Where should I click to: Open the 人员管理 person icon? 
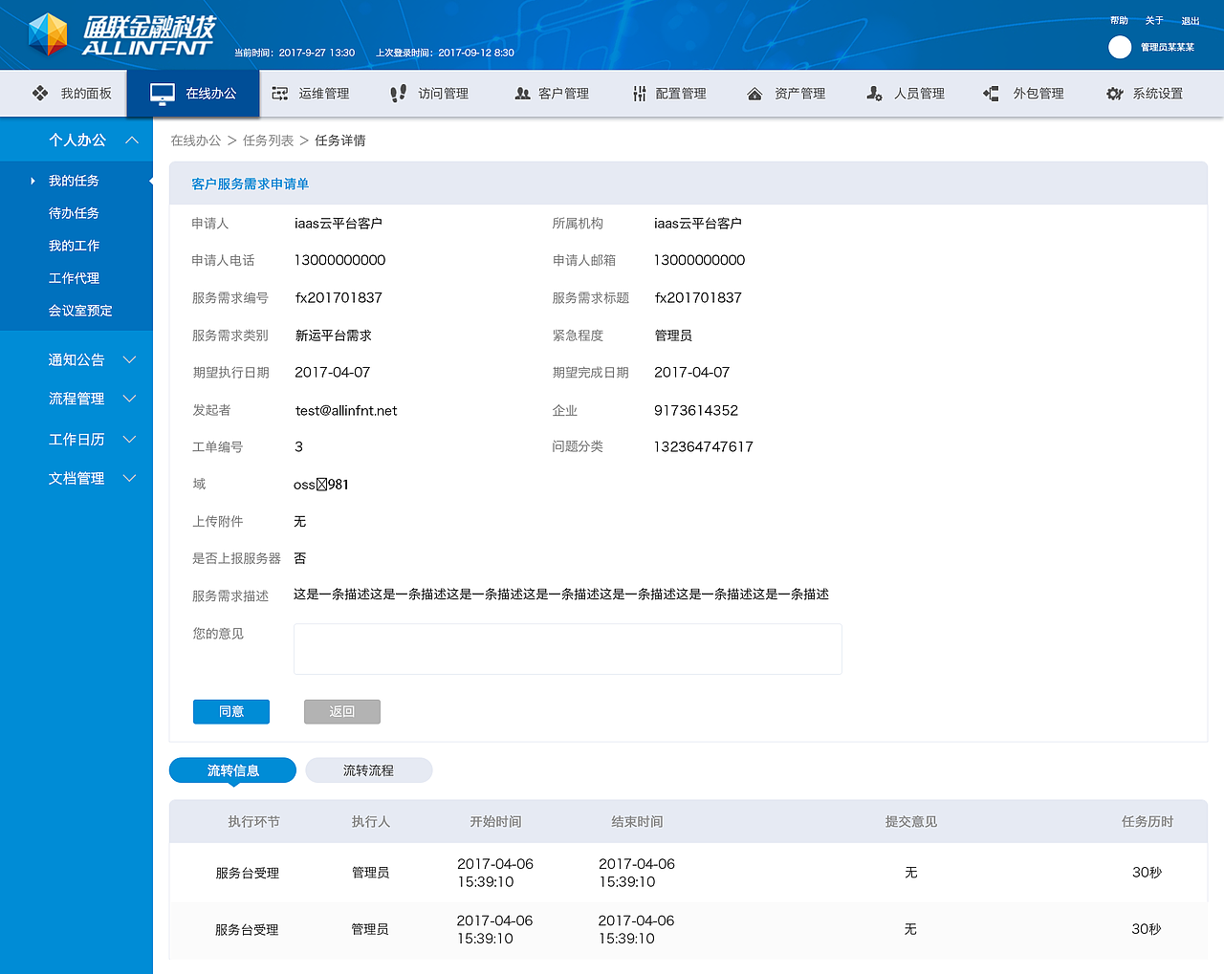(873, 93)
